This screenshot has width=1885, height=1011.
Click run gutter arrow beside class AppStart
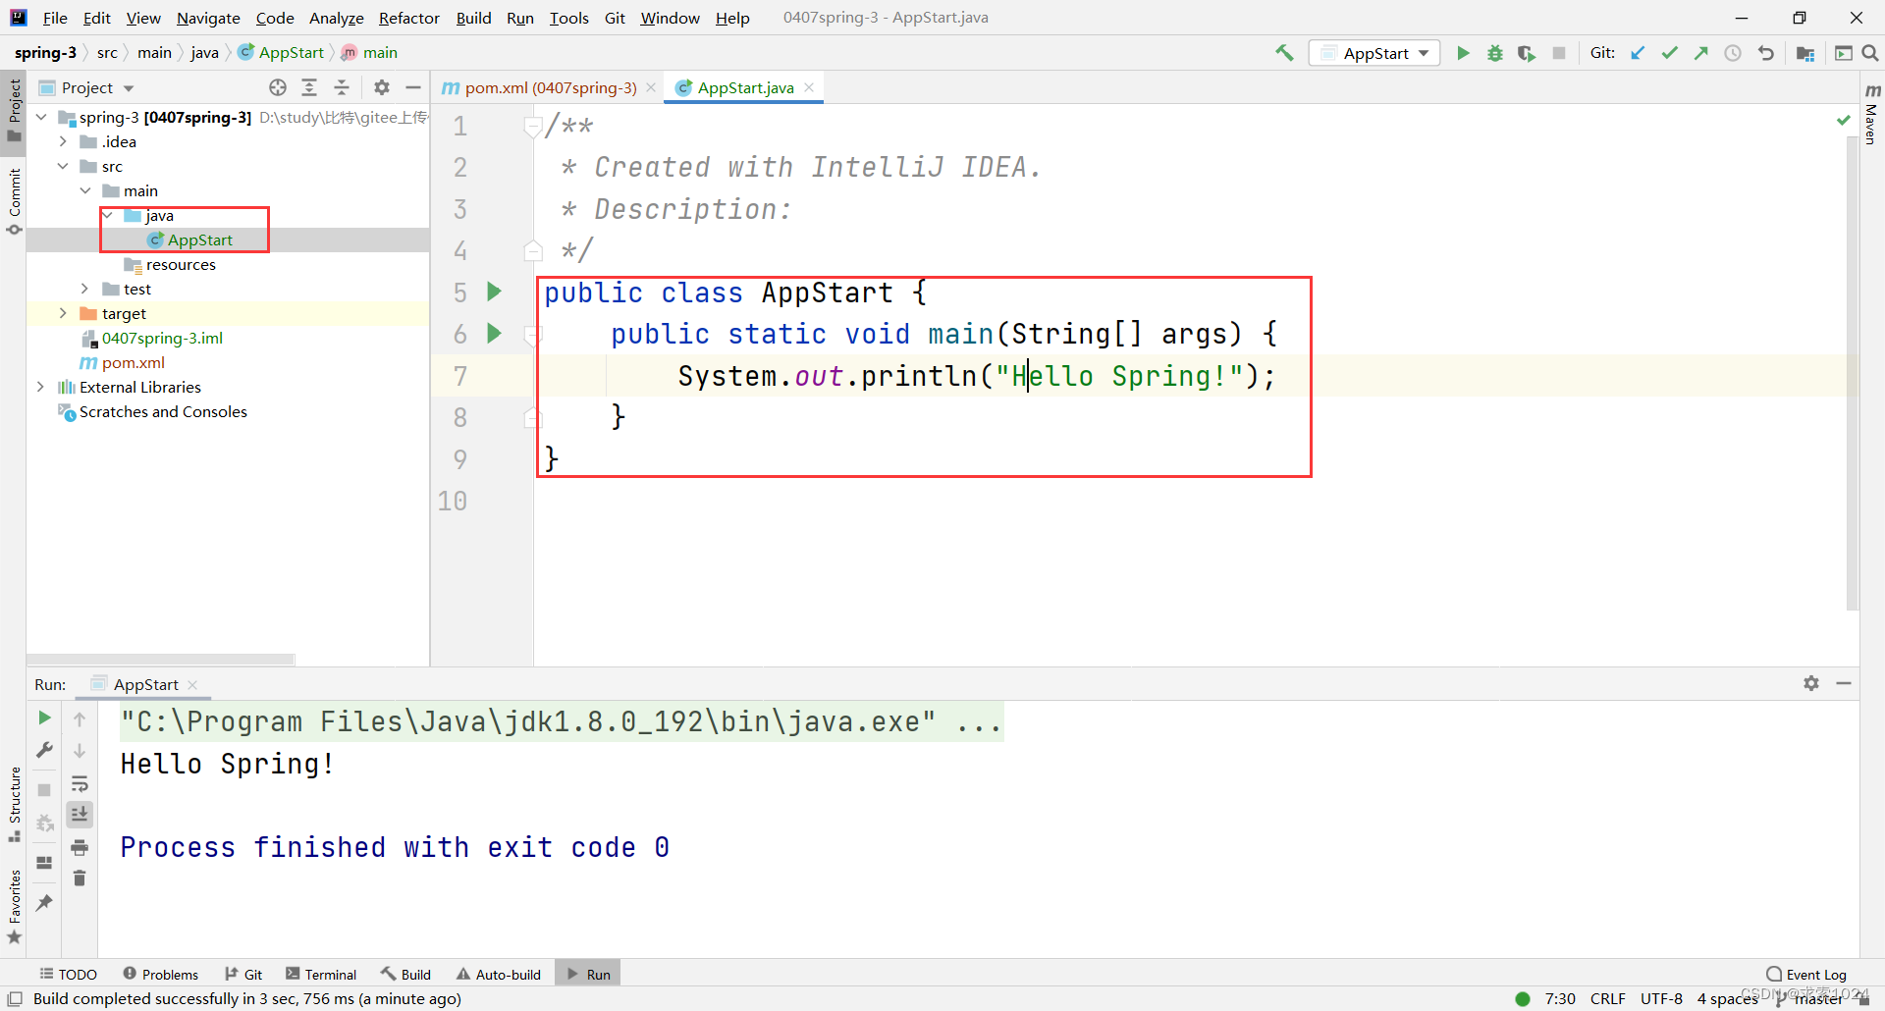click(x=495, y=292)
